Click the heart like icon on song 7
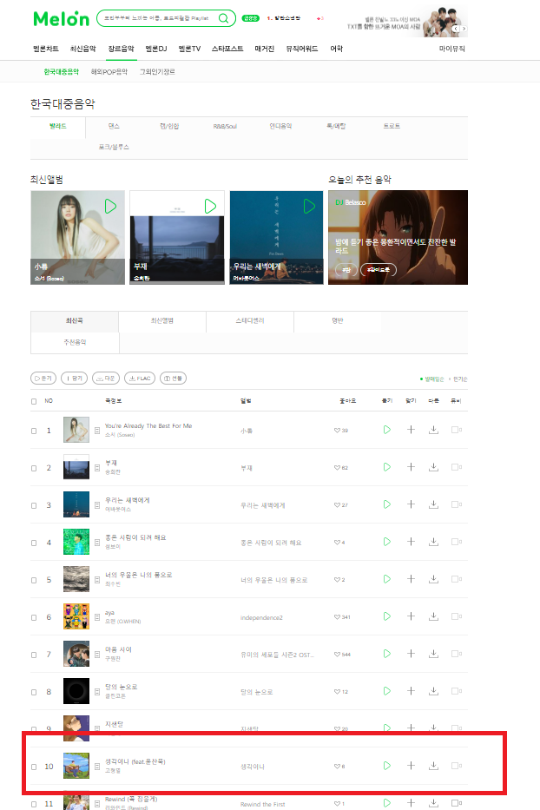This screenshot has width=540, height=810. point(337,654)
